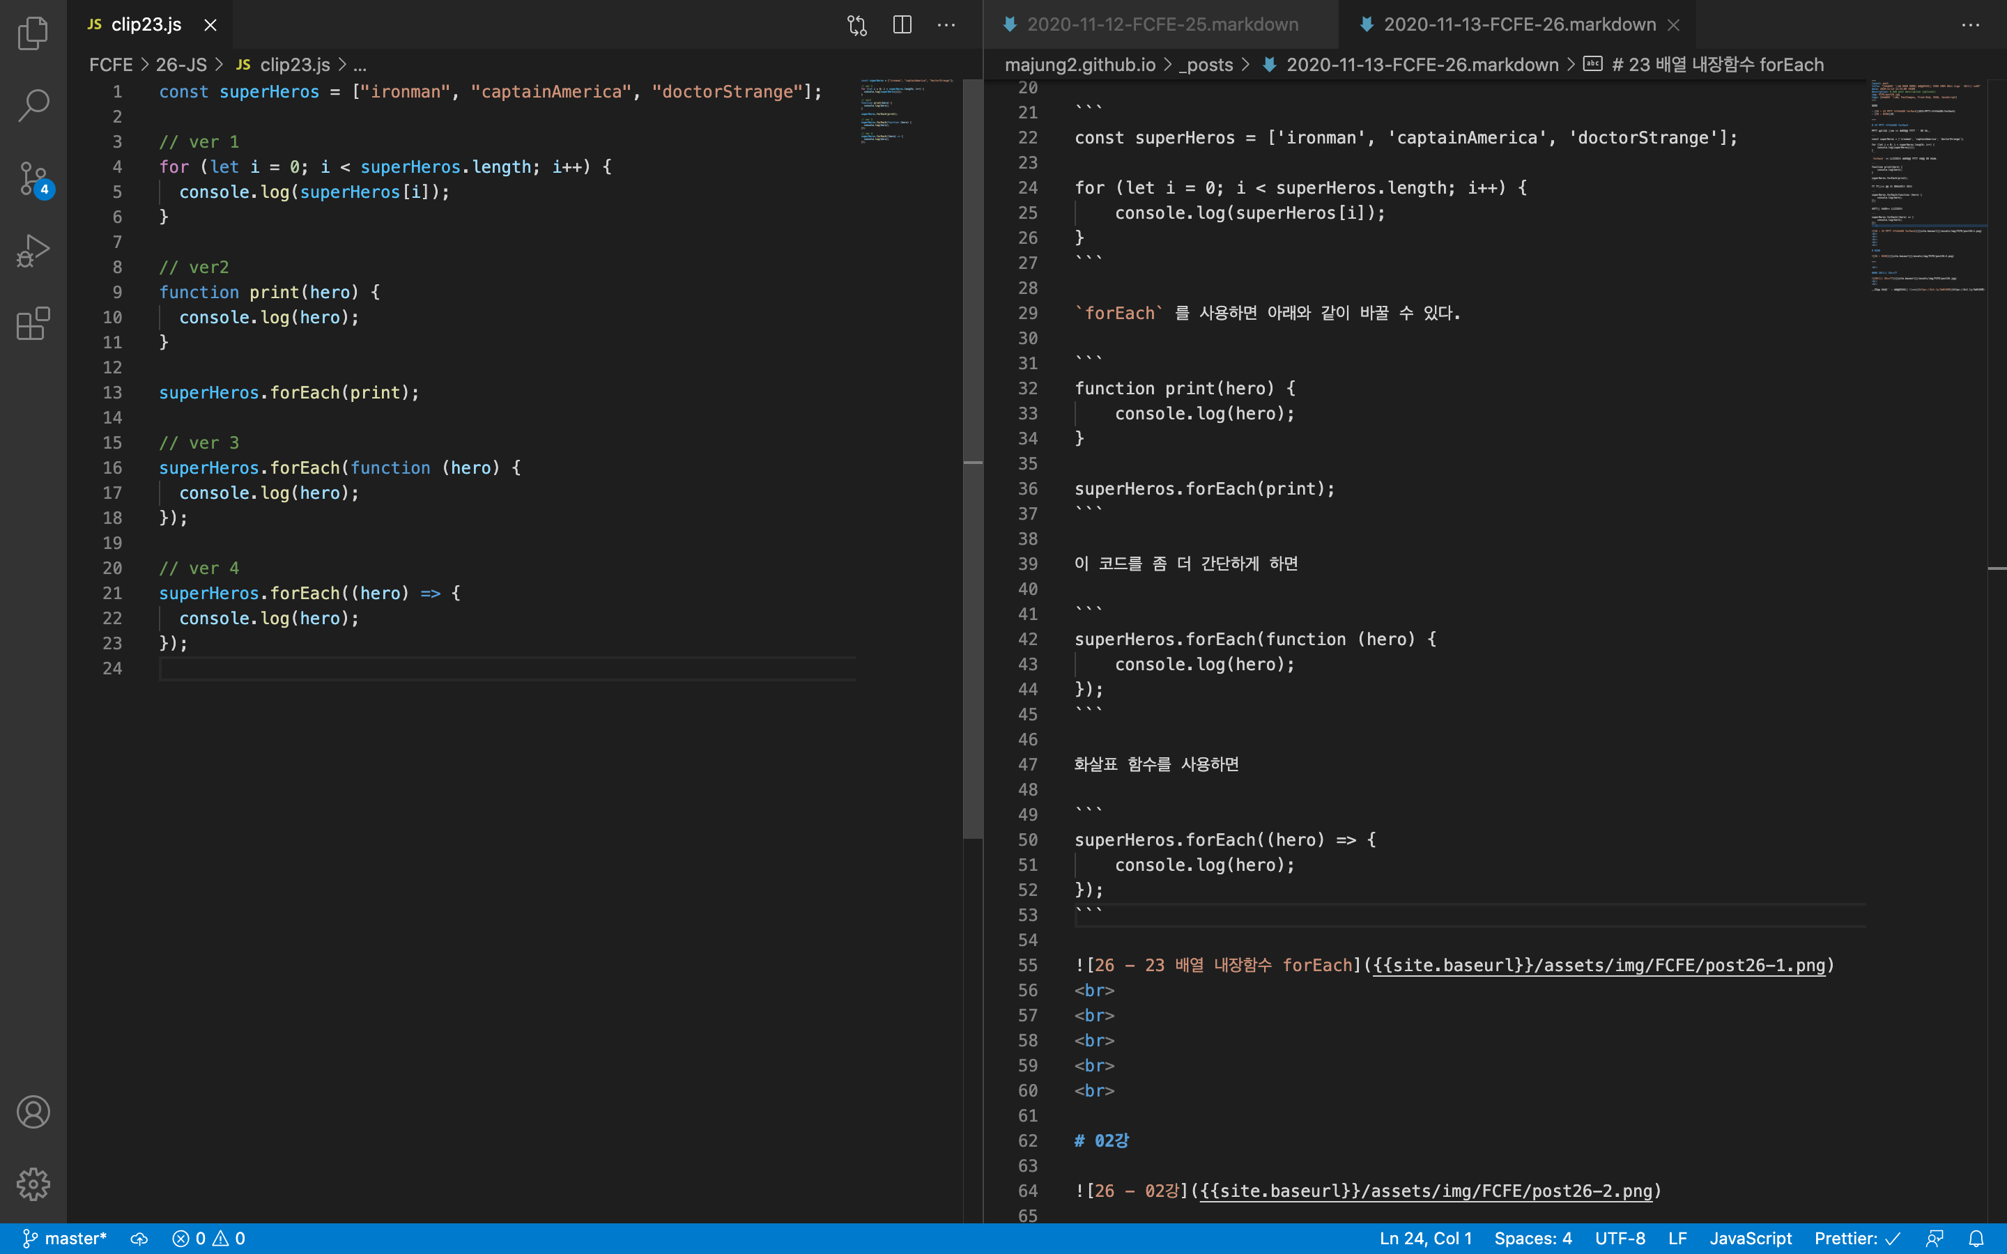Open the Extensions view icon
The width and height of the screenshot is (2007, 1254).
(x=33, y=323)
